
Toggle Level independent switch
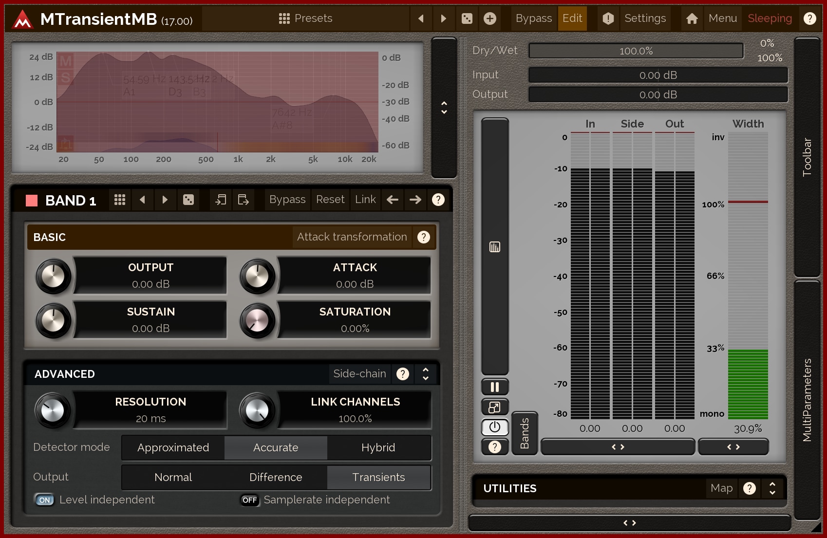pyautogui.click(x=44, y=500)
